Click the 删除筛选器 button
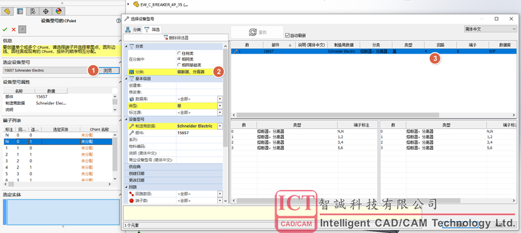This screenshot has height=233, width=521. [x=176, y=37]
